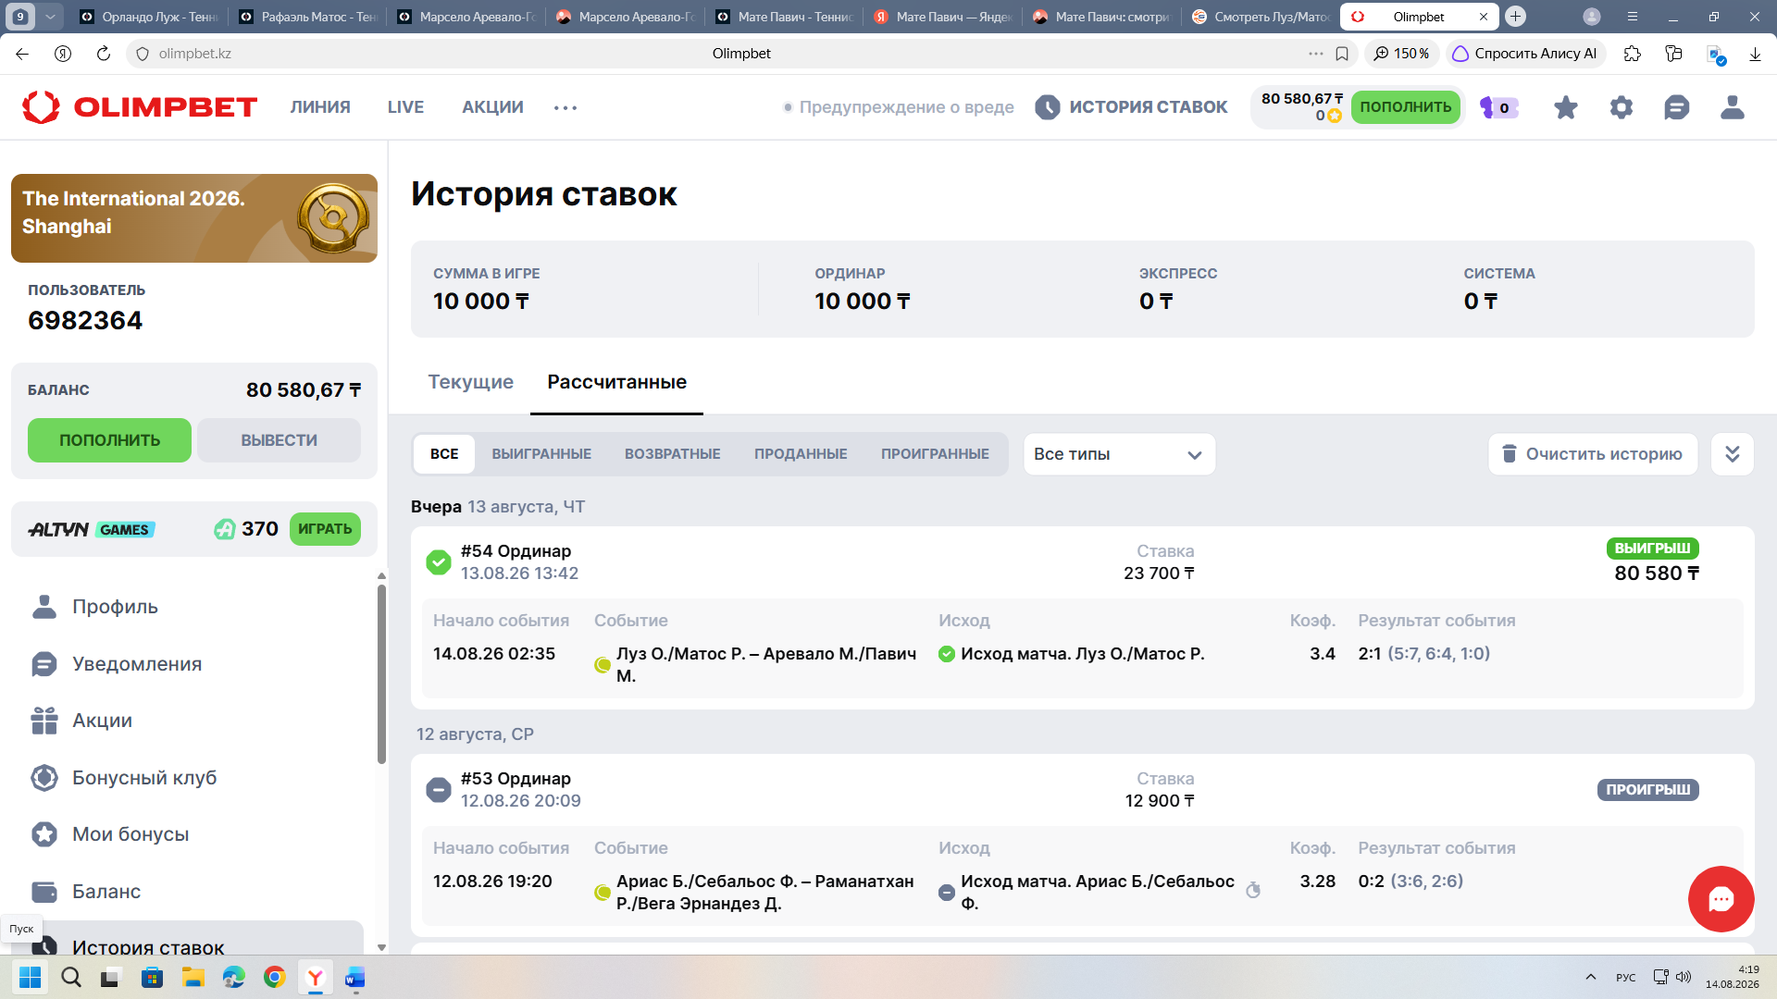Open Профиль in the sidebar

(x=115, y=607)
